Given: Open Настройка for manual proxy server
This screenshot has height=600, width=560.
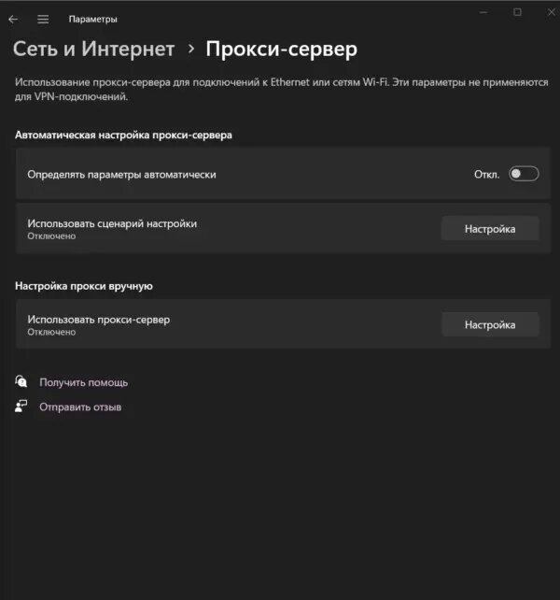Looking at the screenshot, I should coord(490,325).
